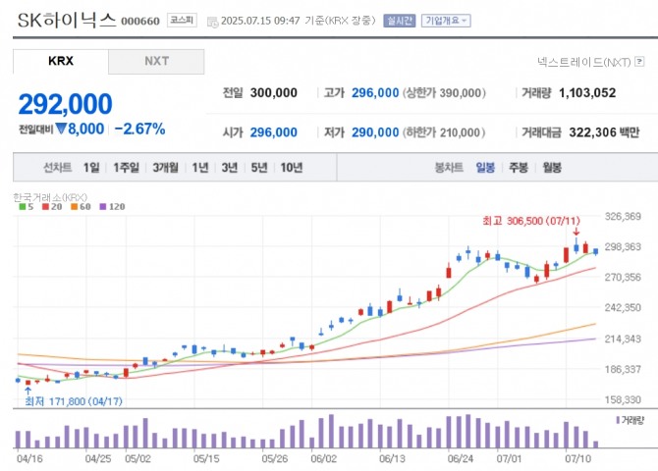This screenshot has height=471, width=658.
Task: Click the 코스피 market badge
Action: [x=182, y=21]
